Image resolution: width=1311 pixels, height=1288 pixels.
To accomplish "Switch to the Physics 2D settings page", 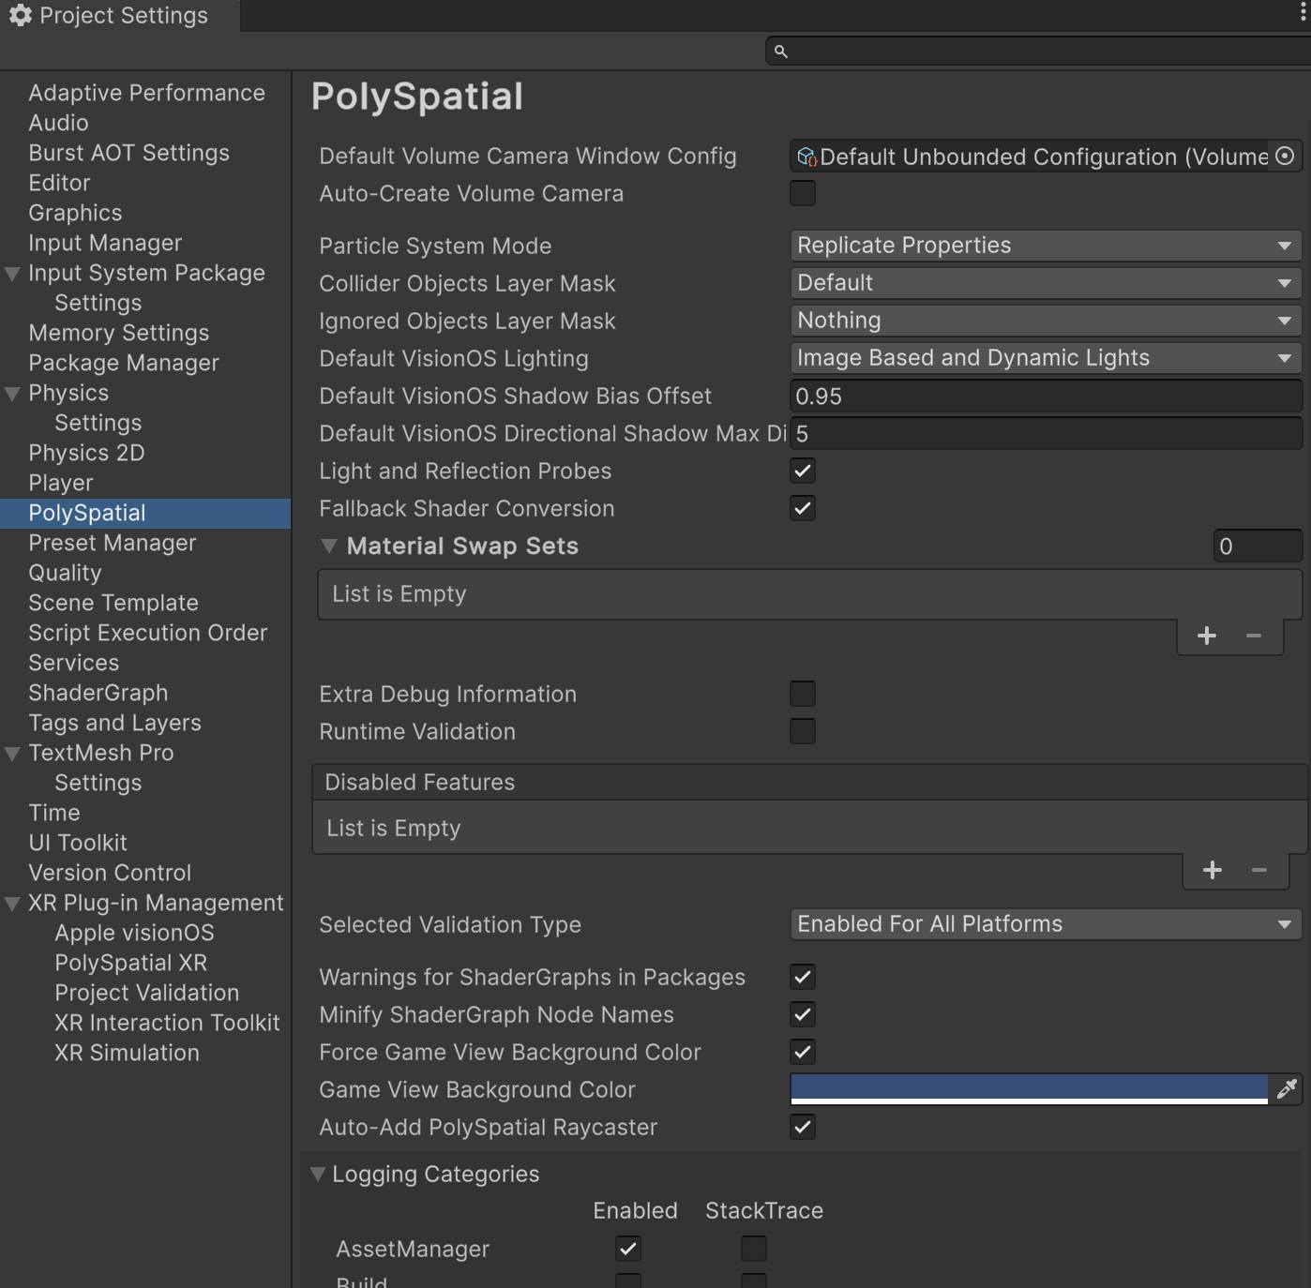I will pyautogui.click(x=86, y=453).
